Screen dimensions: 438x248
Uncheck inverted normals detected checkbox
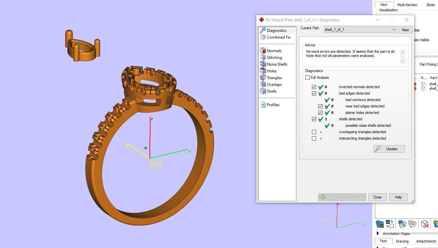[x=314, y=87]
